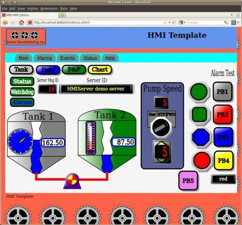Click the Demo Manufacturing Inc logo
Screen dimensions: 242x225
click(26, 37)
